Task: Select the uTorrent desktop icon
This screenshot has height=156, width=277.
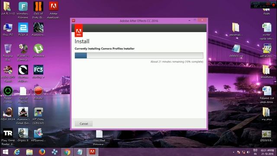Action: point(38,51)
